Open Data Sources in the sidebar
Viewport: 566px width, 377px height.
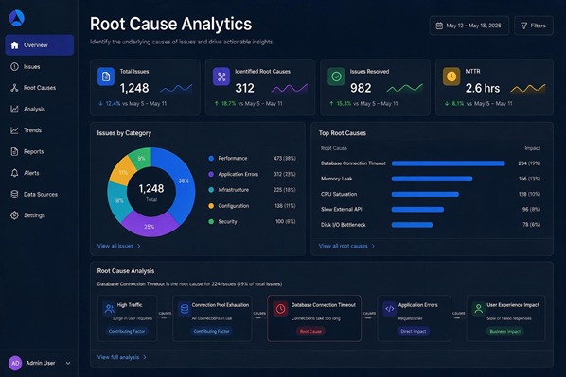point(40,195)
